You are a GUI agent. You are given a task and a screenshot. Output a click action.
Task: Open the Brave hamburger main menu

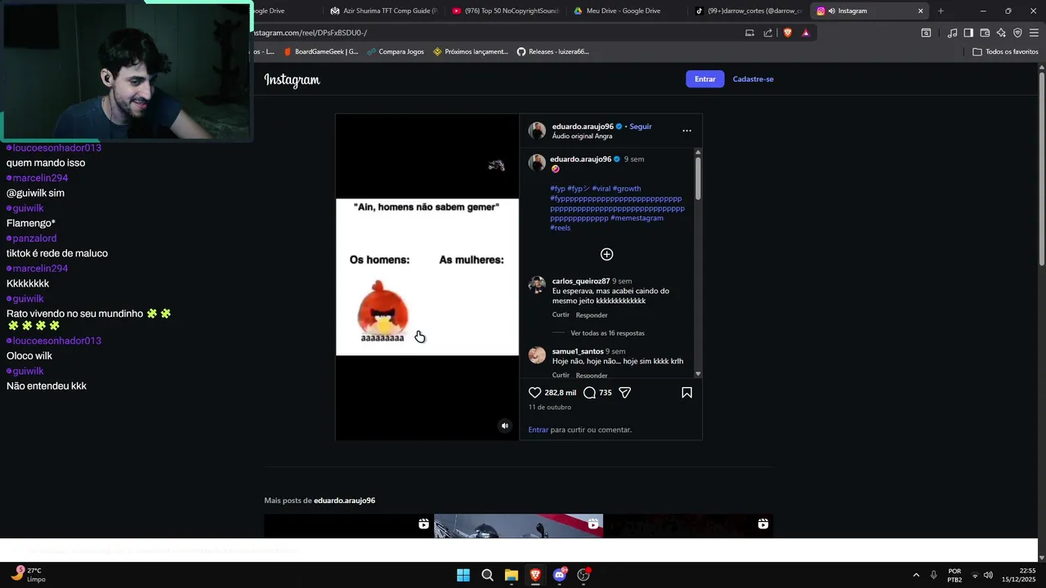point(1034,33)
